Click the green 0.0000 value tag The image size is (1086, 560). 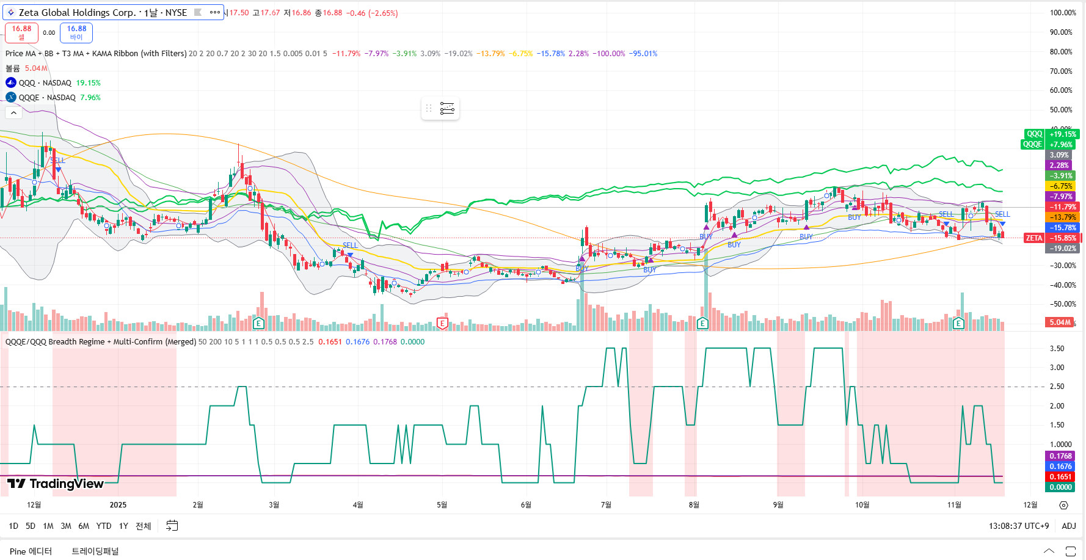coord(1060,487)
